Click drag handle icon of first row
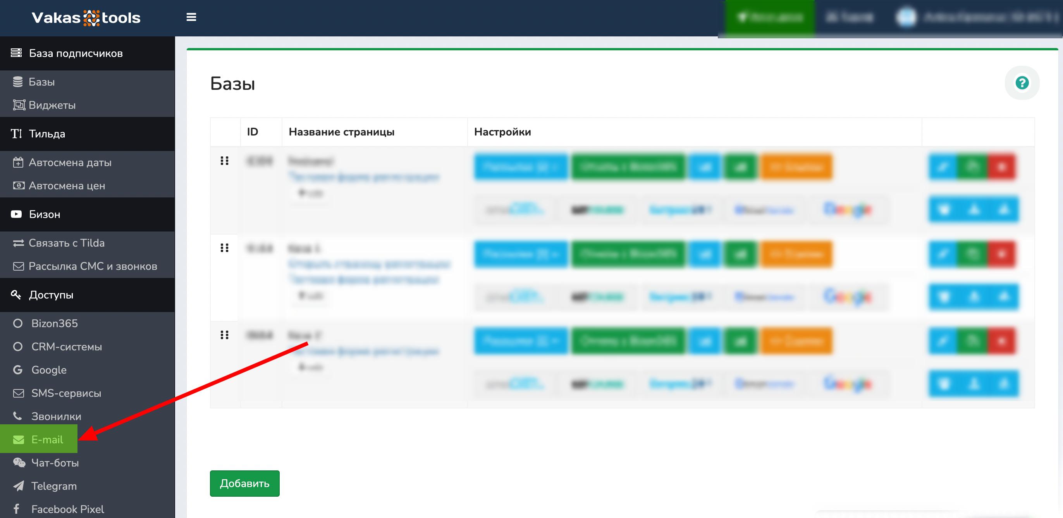The height and width of the screenshot is (518, 1063). click(224, 161)
